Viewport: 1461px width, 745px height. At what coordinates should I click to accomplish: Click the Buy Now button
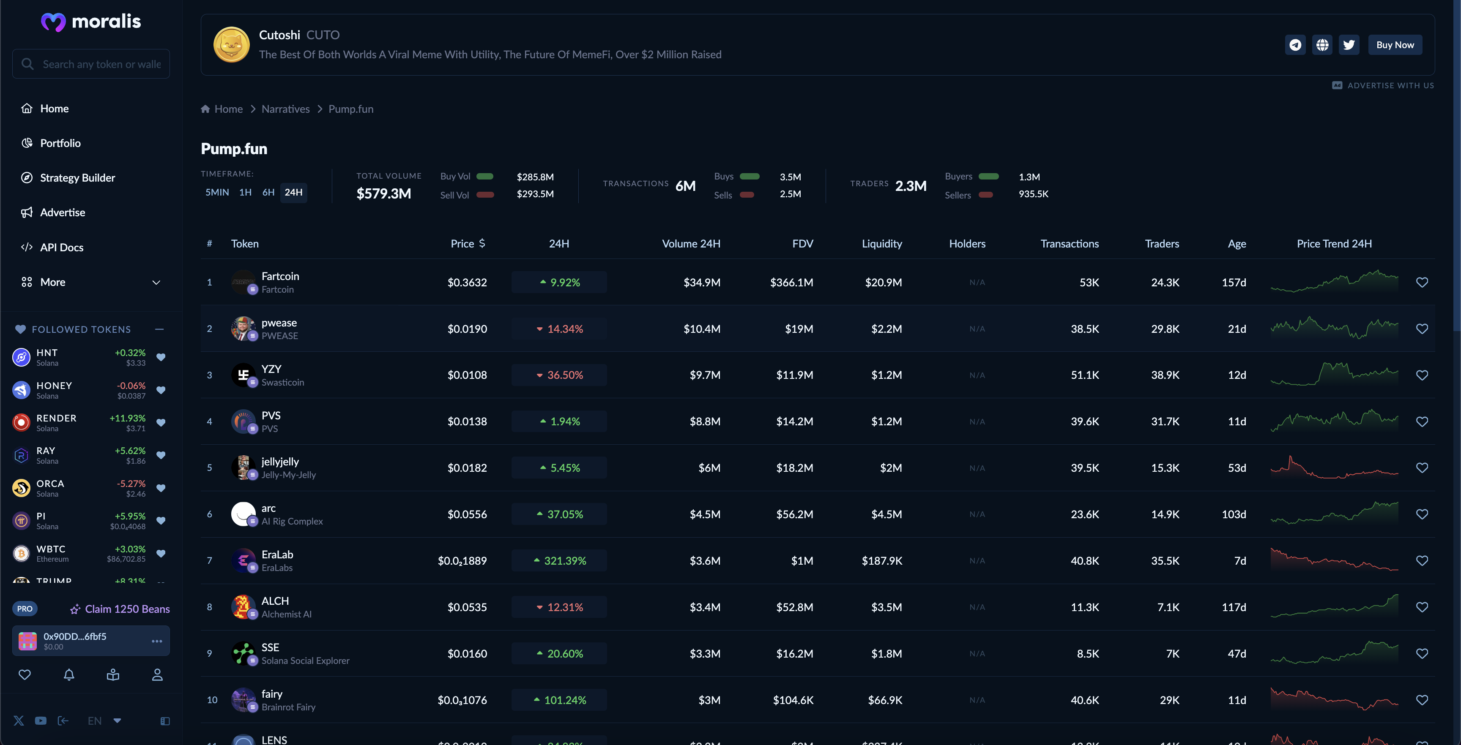[1395, 45]
